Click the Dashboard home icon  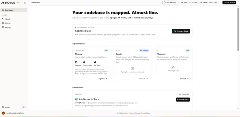pos(3,10)
